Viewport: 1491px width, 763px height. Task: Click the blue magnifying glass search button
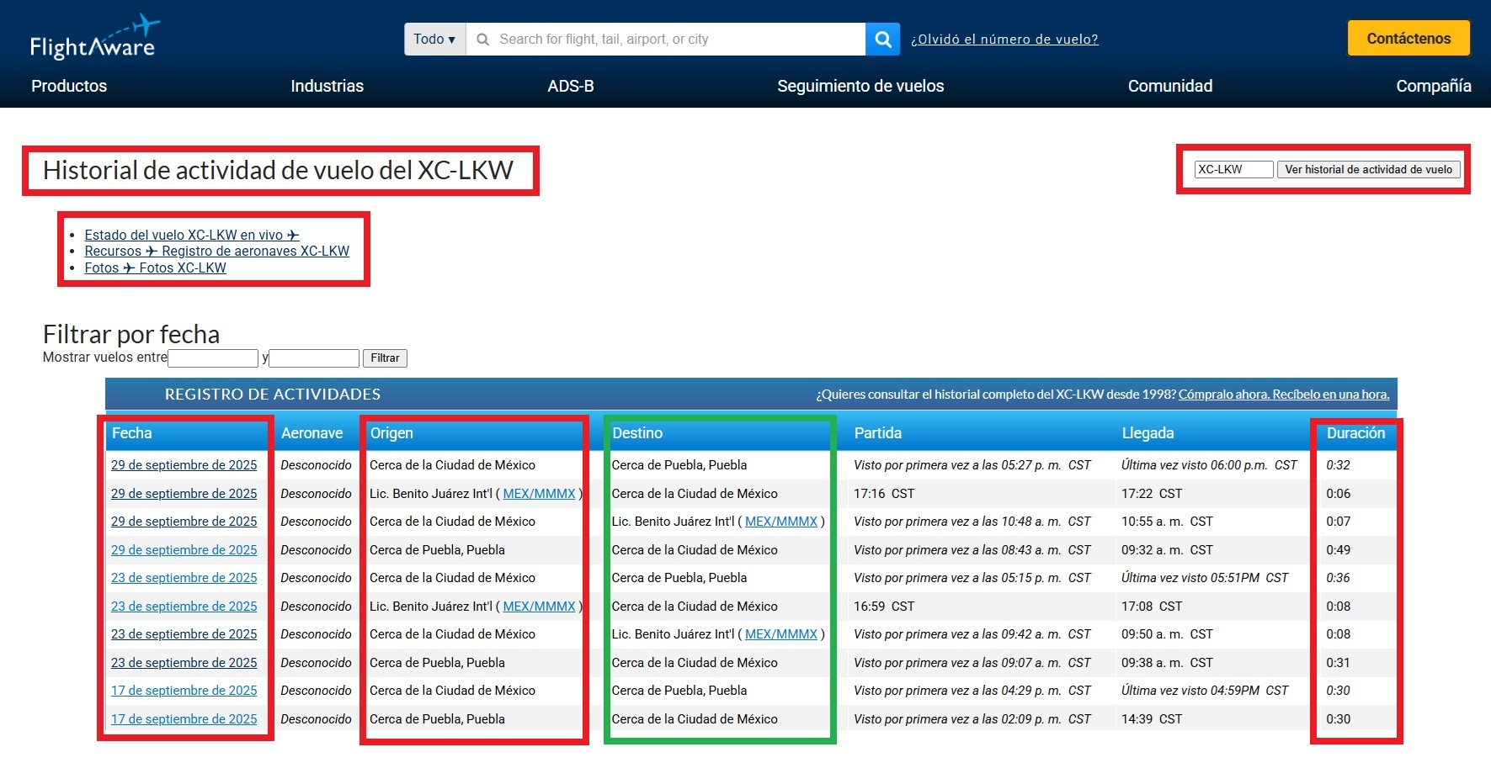pyautogui.click(x=882, y=40)
